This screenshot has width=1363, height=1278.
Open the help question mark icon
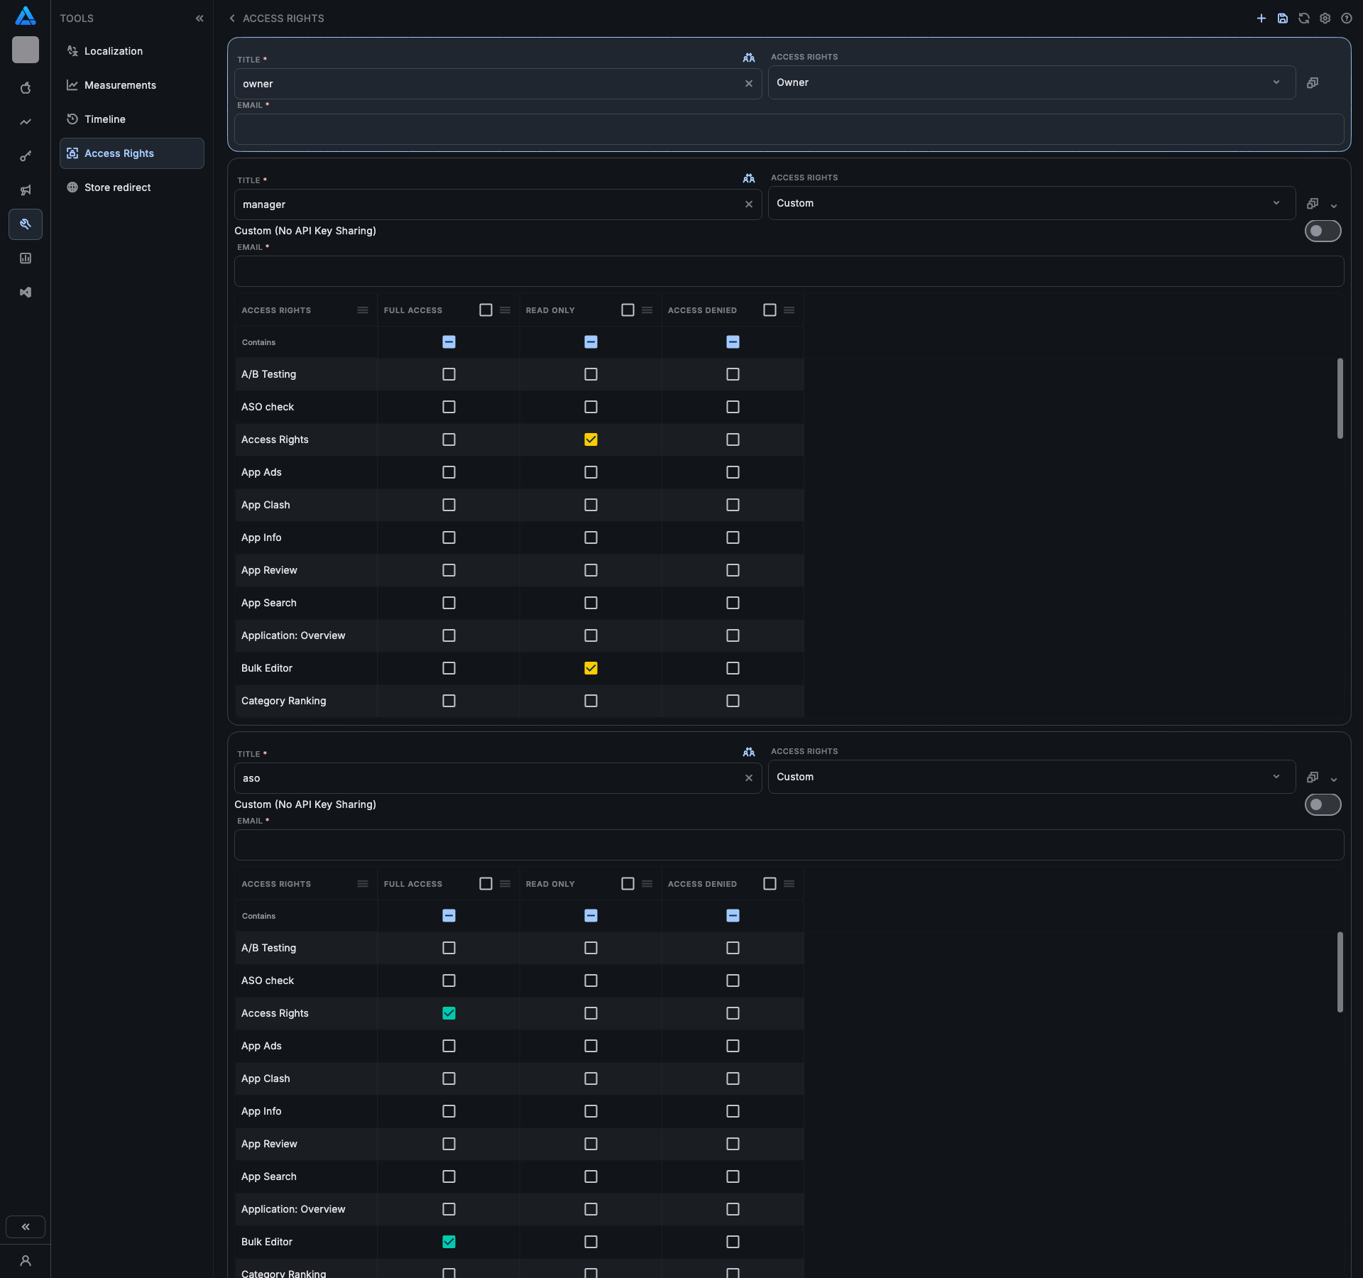[1346, 18]
